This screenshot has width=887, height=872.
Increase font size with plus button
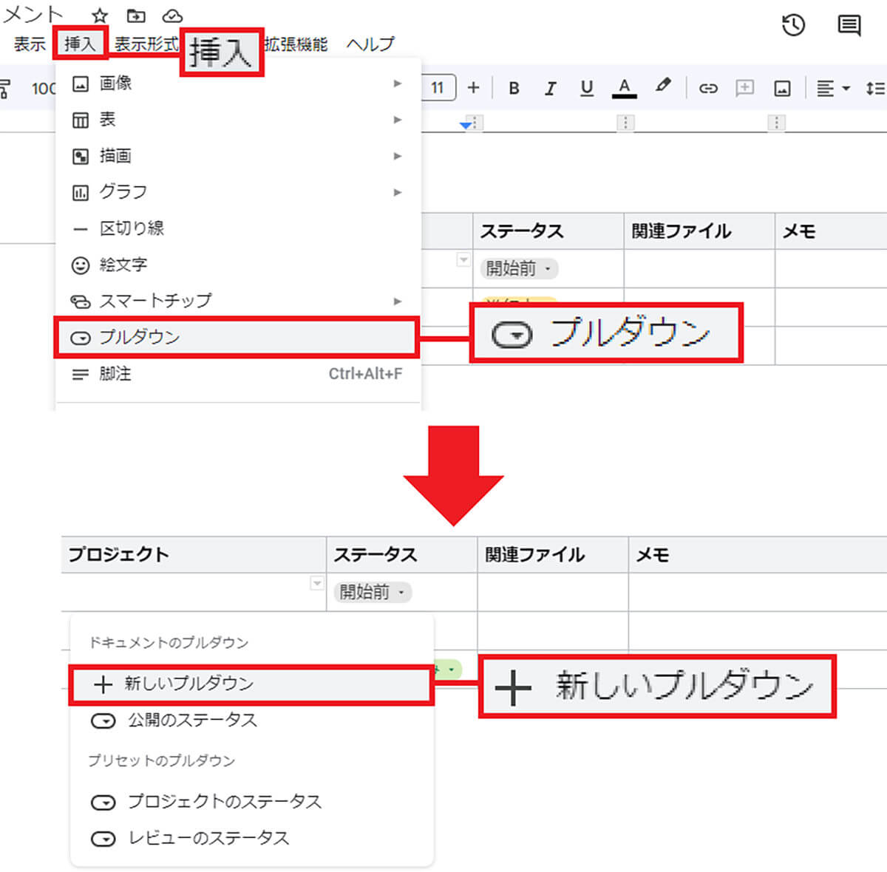474,88
